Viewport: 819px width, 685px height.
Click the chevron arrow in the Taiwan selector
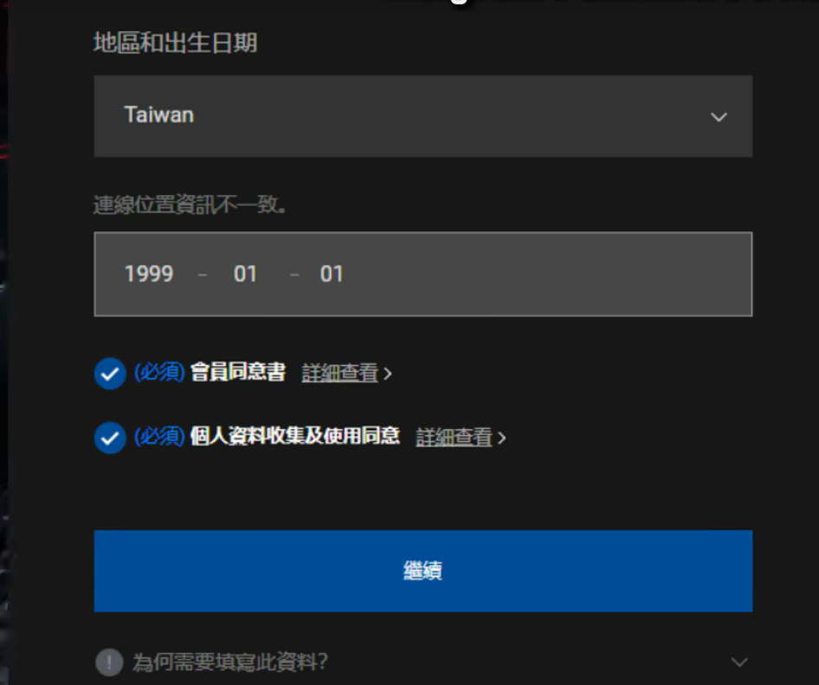[718, 116]
